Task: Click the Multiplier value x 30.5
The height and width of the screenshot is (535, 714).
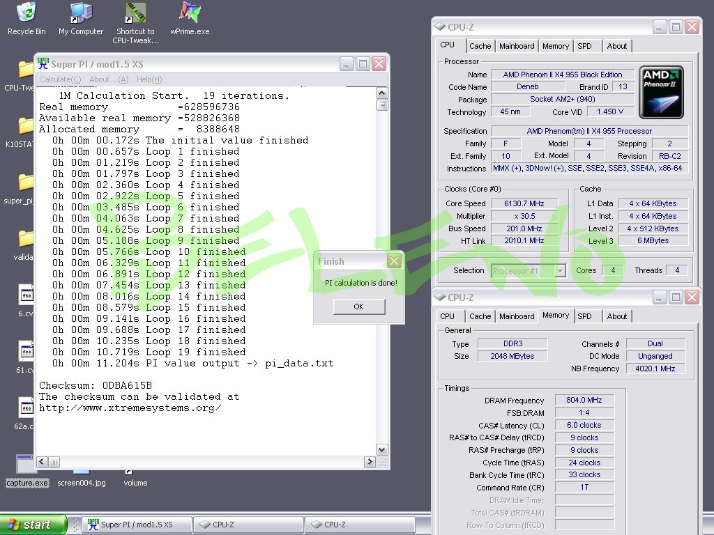Action: coord(524,216)
